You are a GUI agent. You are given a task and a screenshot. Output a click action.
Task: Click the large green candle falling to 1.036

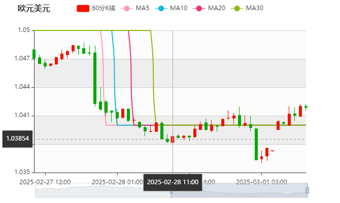pos(256,144)
